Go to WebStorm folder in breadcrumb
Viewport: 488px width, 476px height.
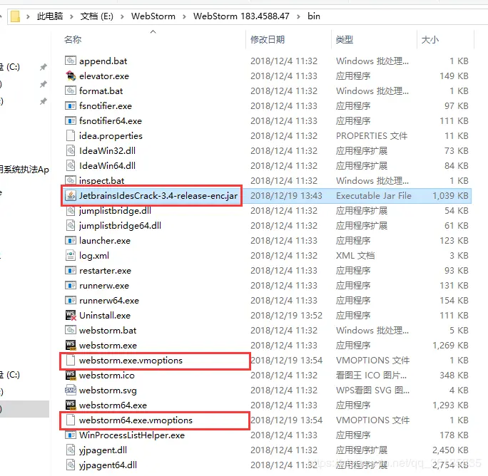153,16
